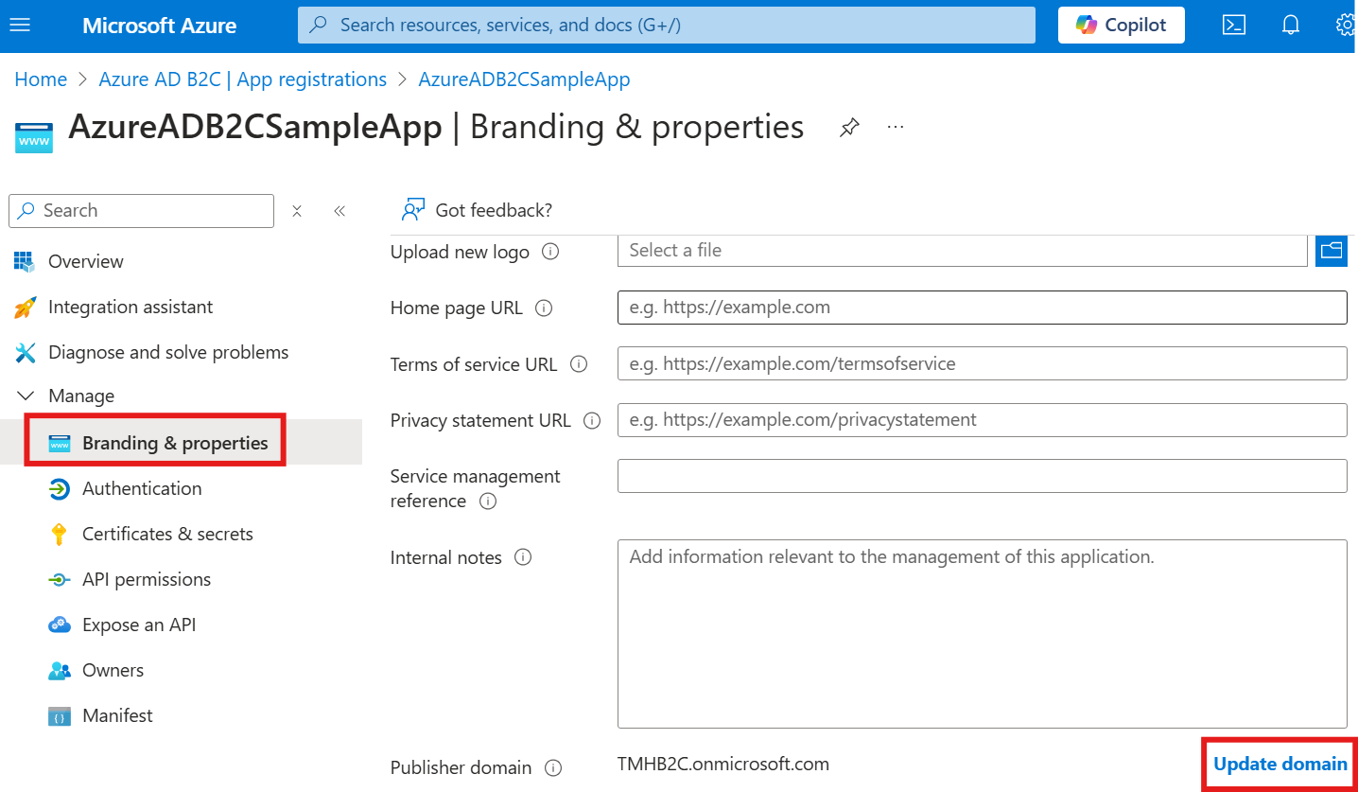This screenshot has height=792, width=1358.
Task: Focus the Service management reference field
Action: (982, 476)
